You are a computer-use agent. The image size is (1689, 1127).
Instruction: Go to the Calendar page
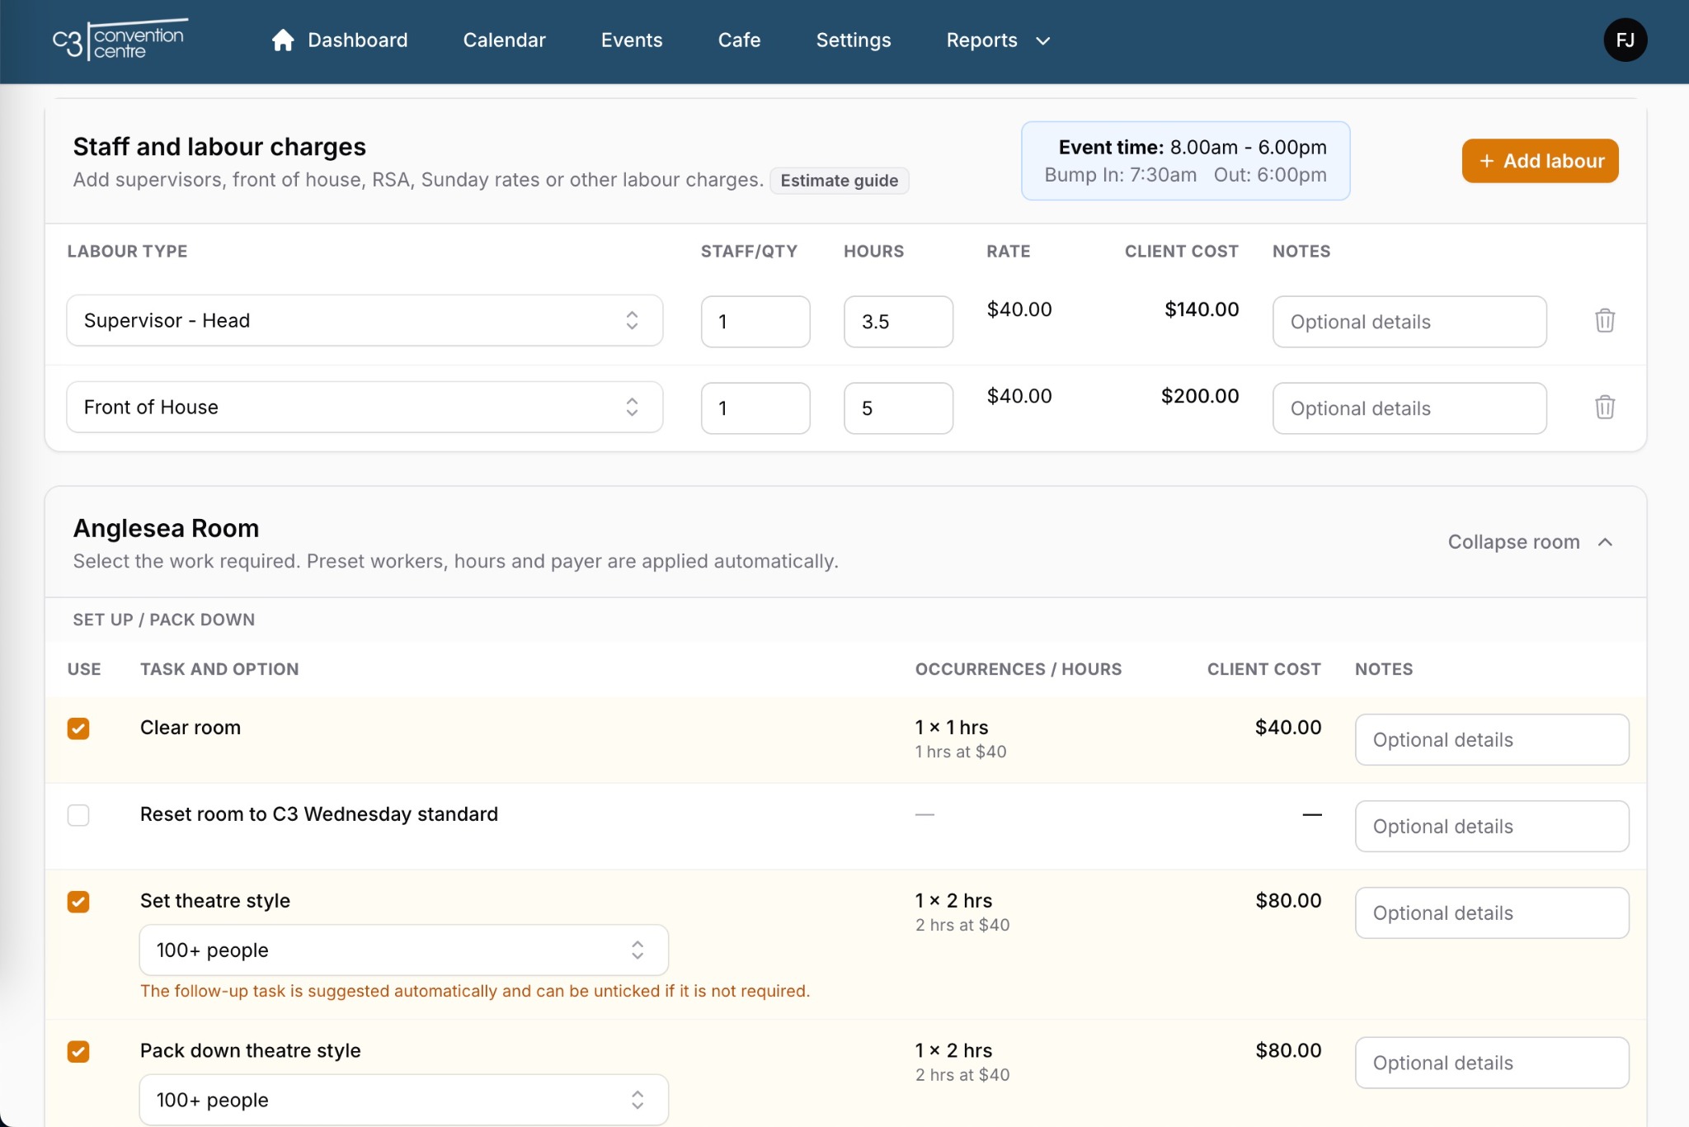point(505,40)
